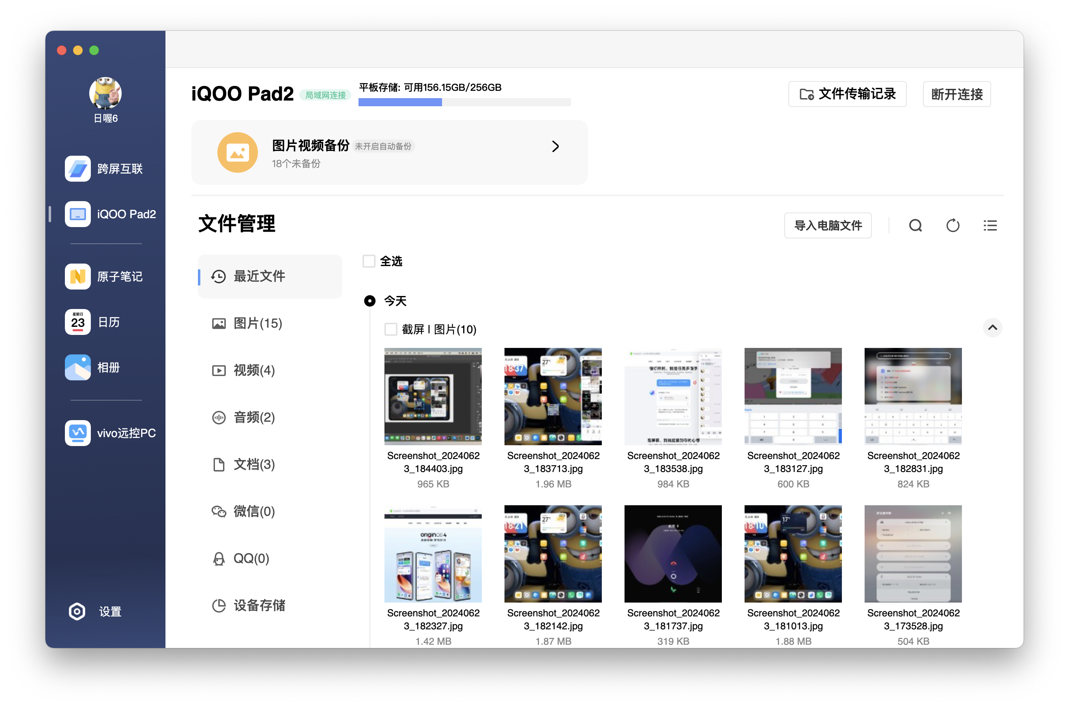Click the 日喔6 user avatar
The image size is (1069, 708).
pos(105,93)
